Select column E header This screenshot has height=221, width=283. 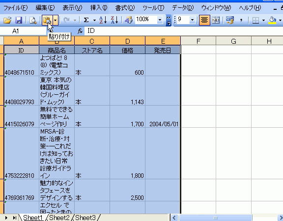coord(163,41)
